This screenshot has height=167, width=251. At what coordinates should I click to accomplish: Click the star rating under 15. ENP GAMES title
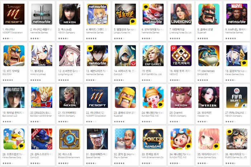(147, 80)
